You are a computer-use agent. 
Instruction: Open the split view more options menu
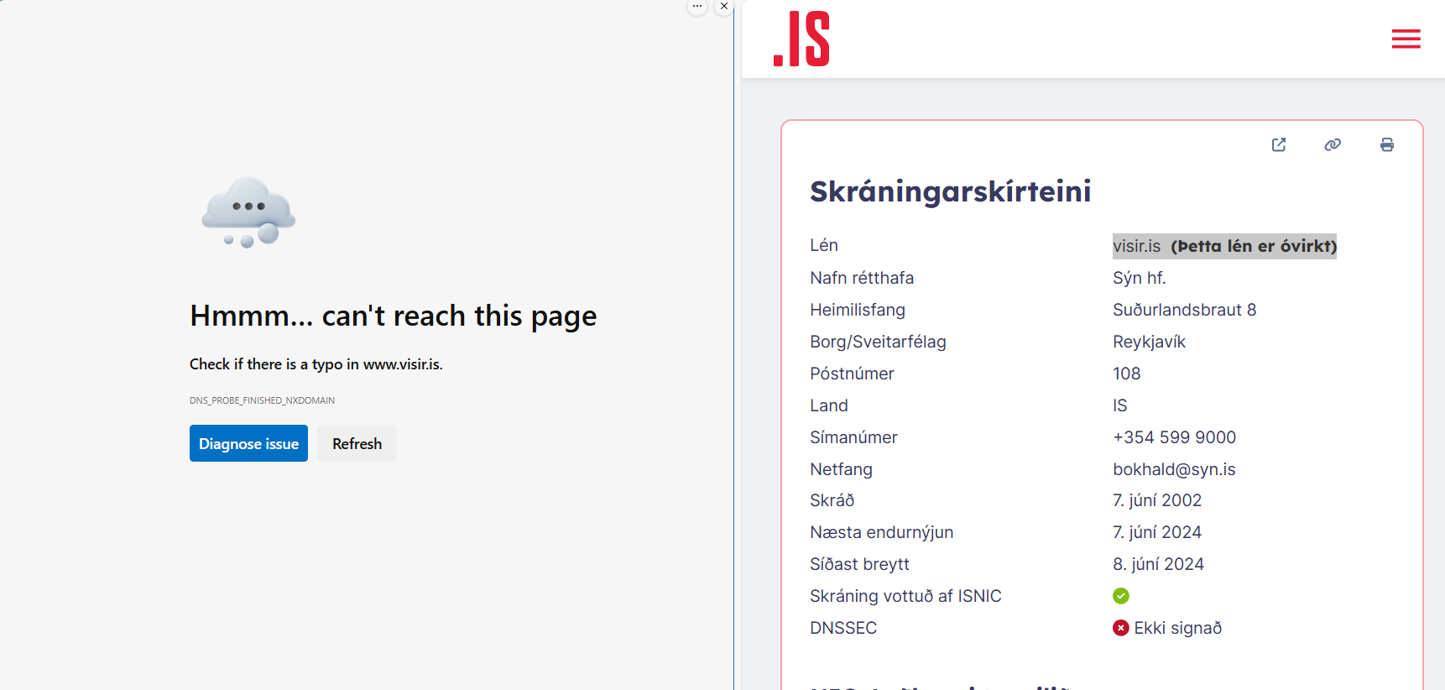pos(697,7)
